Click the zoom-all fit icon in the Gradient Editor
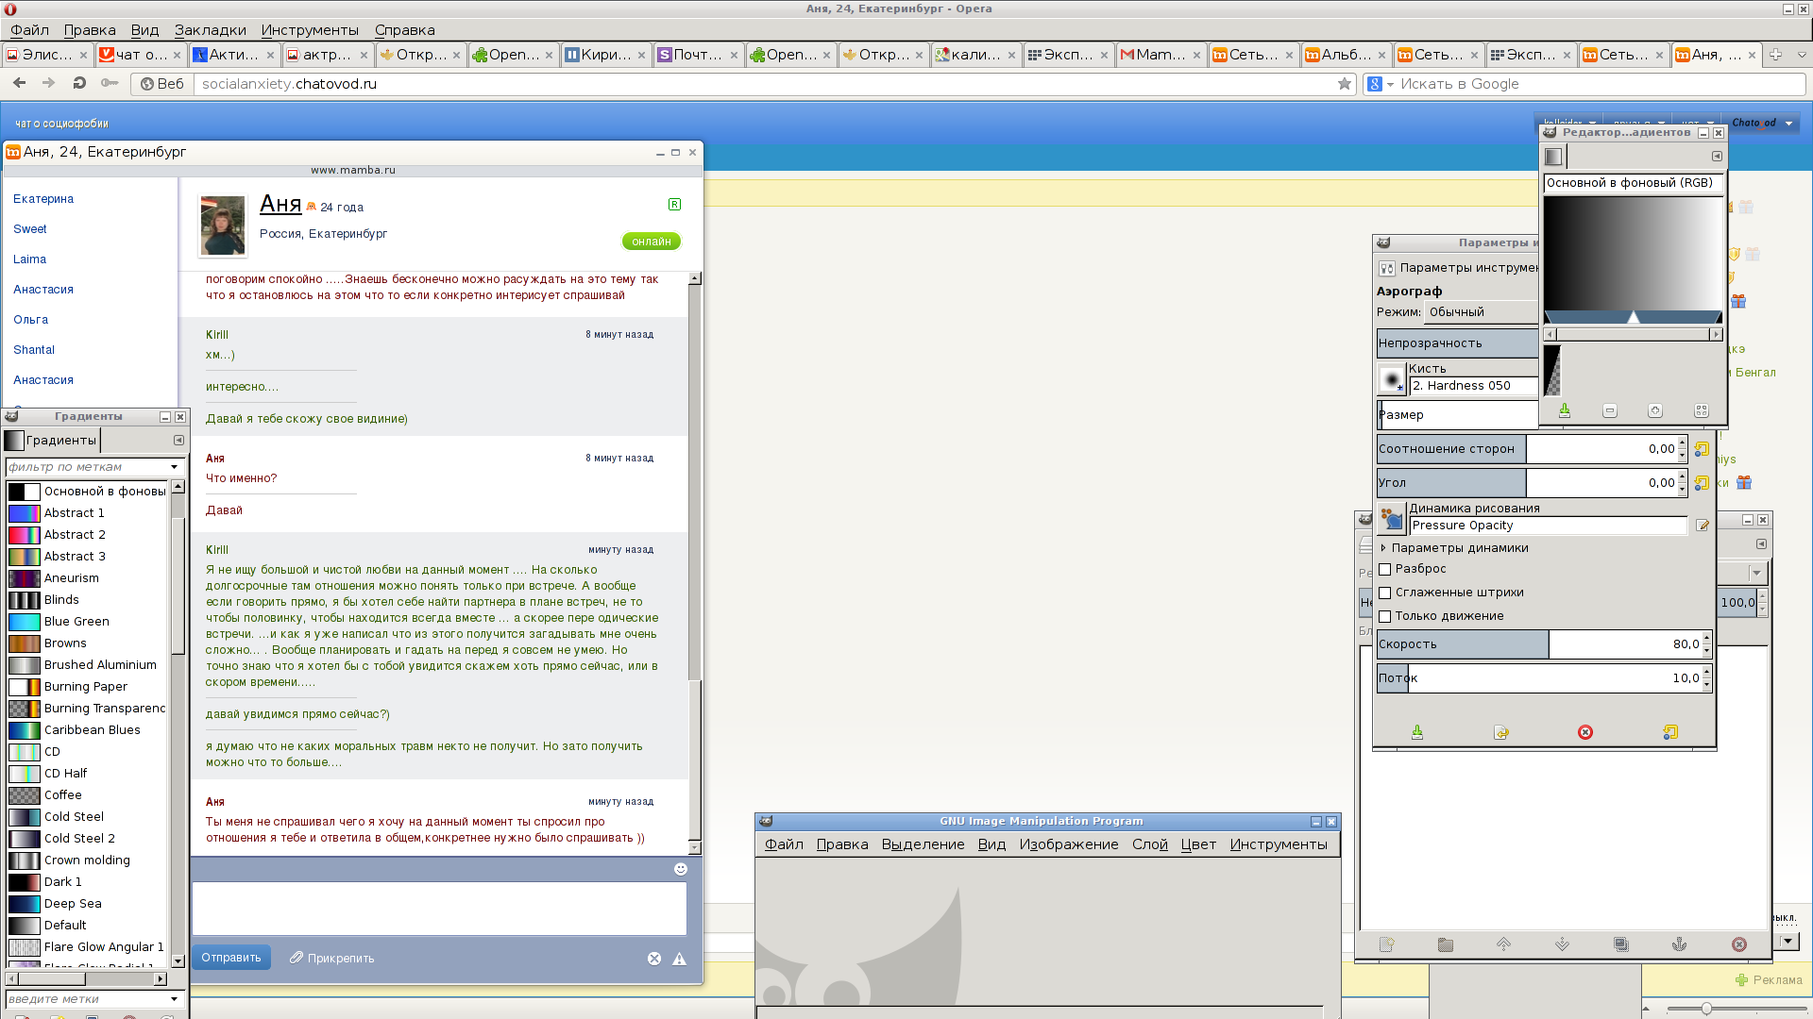Viewport: 1813px width, 1019px height. tap(1702, 410)
